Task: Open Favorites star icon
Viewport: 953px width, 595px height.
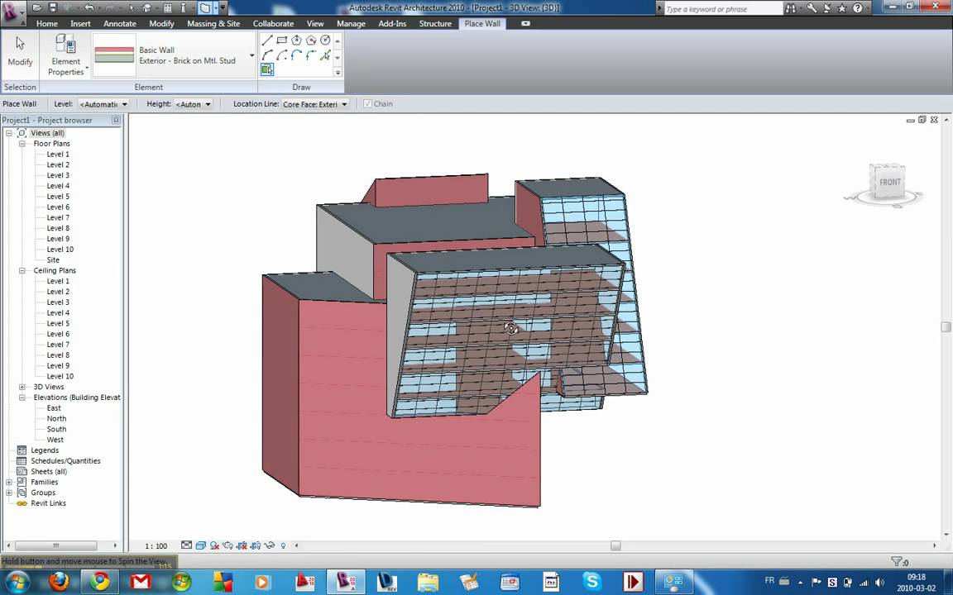Action: [842, 8]
